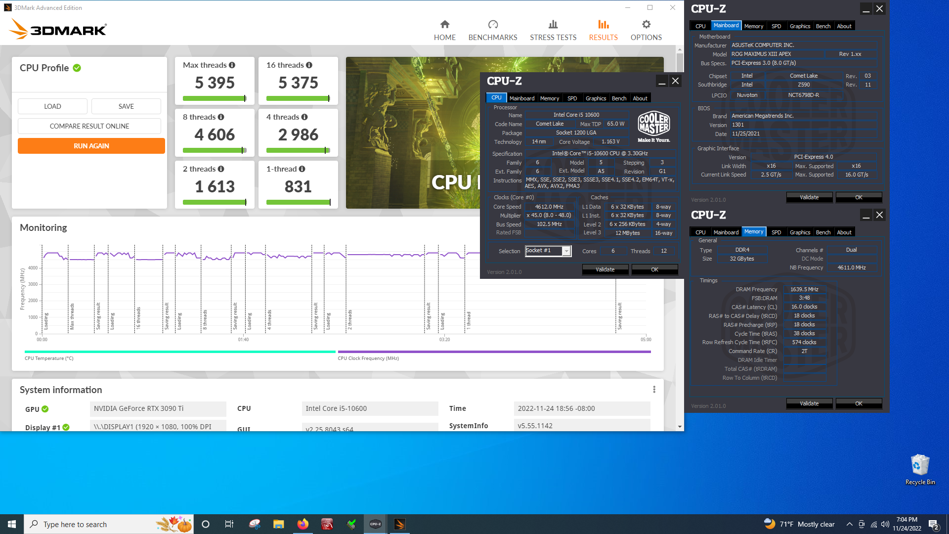Viewport: 949px width, 534px height.
Task: Click OK in the Memory CPU-Z window
Action: (x=859, y=403)
